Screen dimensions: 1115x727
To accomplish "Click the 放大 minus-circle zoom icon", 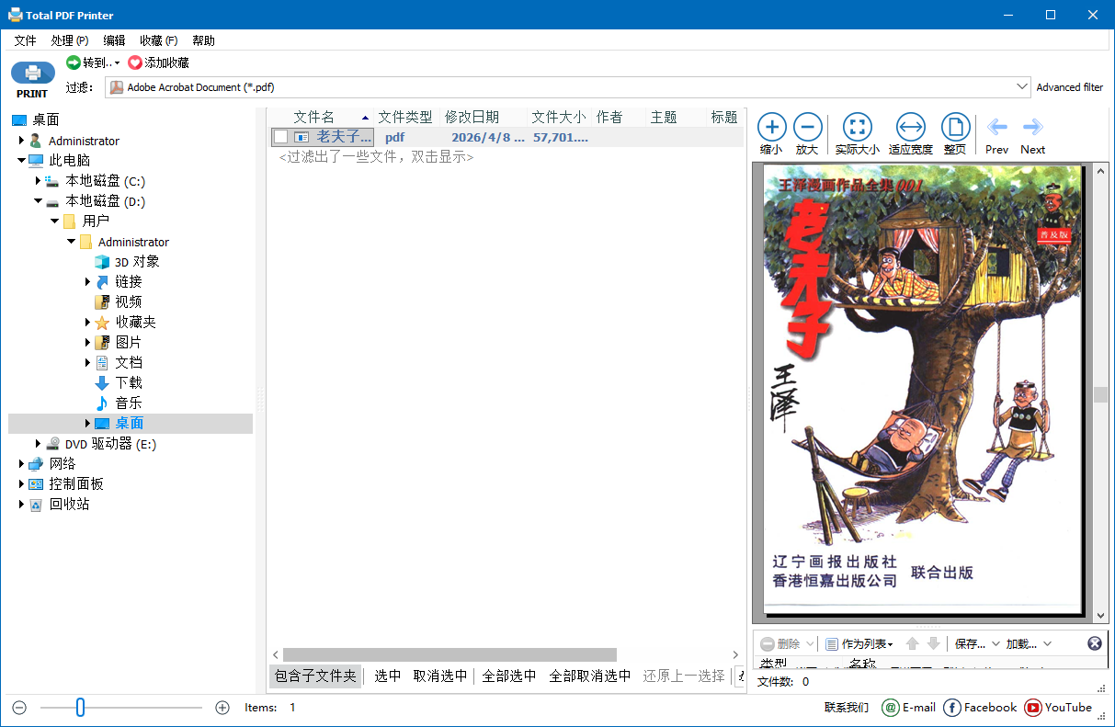I will coord(807,127).
